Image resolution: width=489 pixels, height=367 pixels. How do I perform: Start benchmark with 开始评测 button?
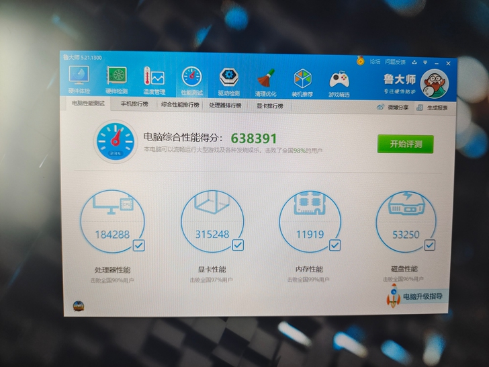[406, 144]
